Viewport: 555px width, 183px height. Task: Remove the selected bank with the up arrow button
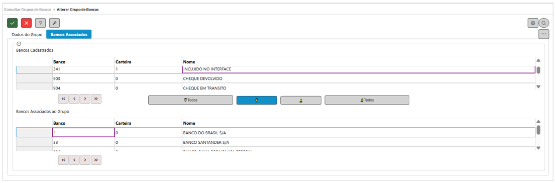click(301, 100)
